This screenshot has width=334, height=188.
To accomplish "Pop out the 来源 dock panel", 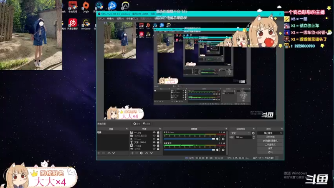I will (160, 129).
